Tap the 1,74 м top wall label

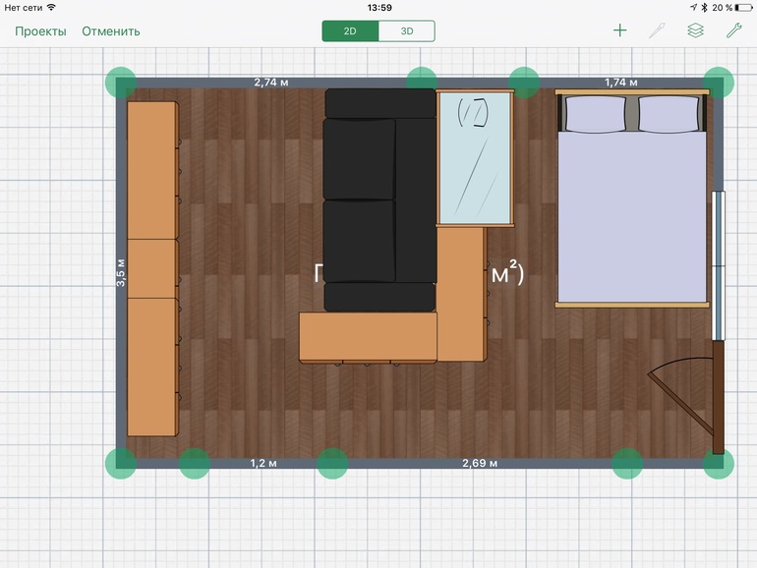tap(621, 83)
